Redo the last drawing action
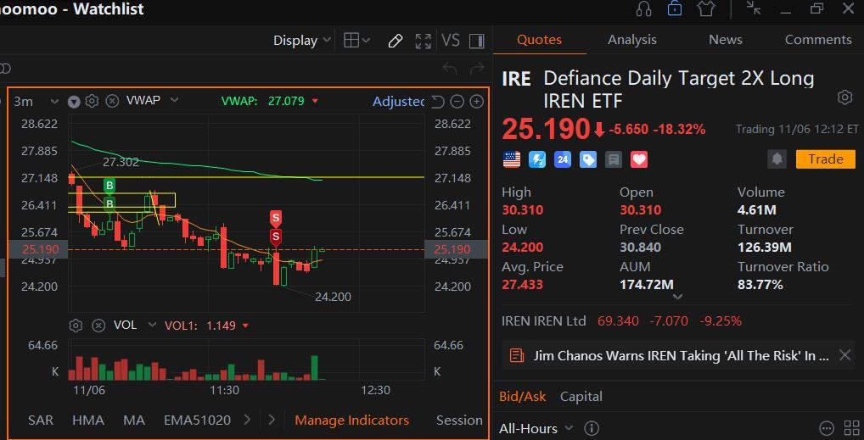Screen dimensions: 864x440 pos(477,69)
